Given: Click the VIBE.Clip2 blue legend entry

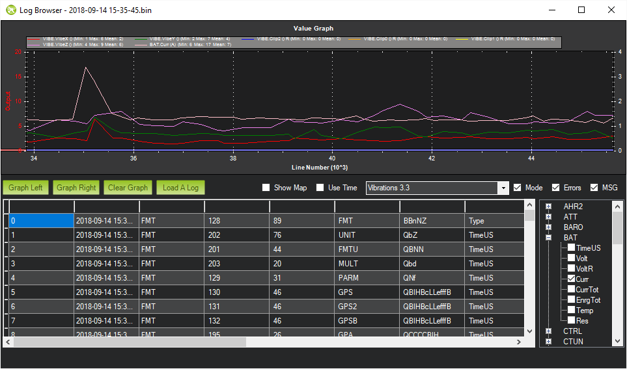Looking at the screenshot, I should click(x=292, y=39).
